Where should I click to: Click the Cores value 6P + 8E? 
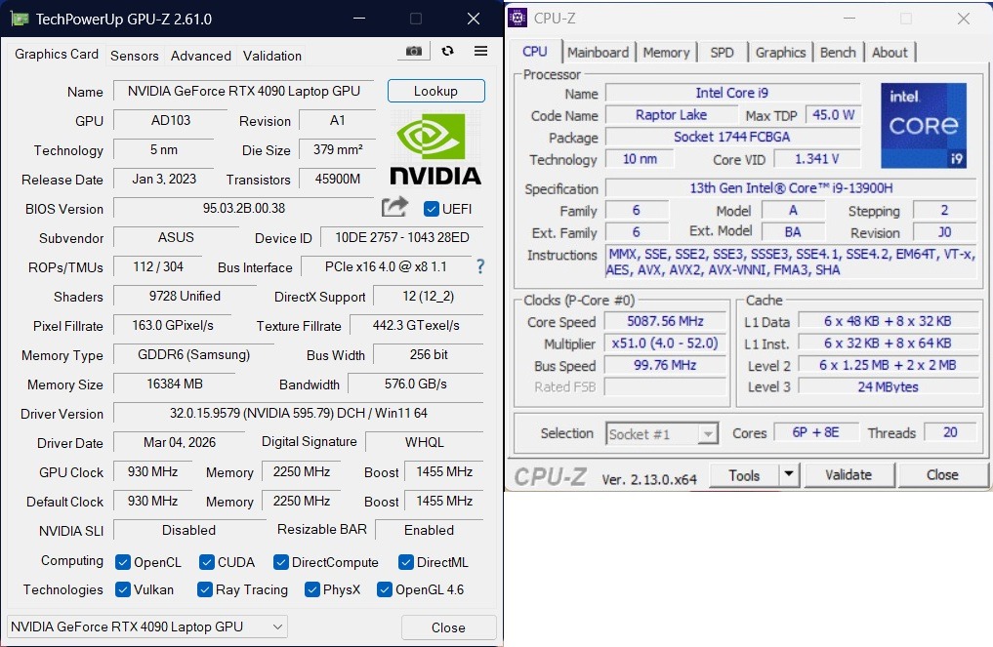[815, 432]
